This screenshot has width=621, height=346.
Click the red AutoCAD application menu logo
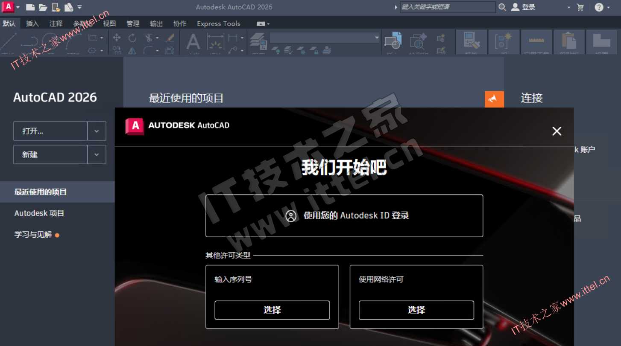coord(8,7)
